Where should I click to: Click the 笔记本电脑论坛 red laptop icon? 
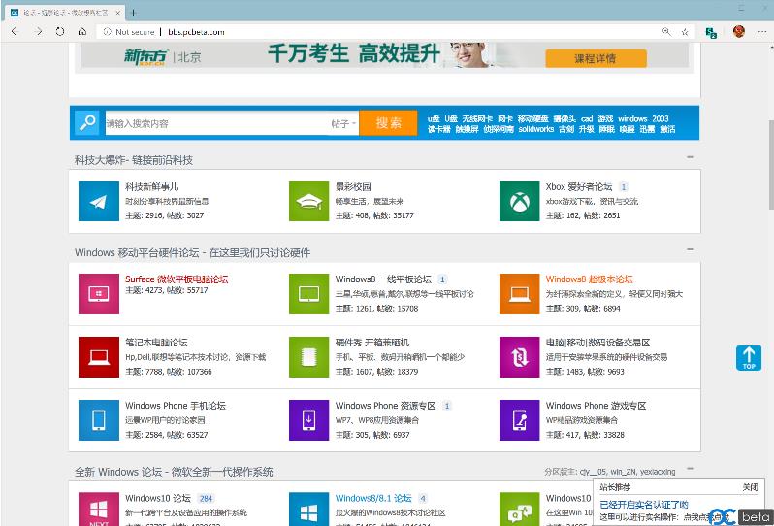click(98, 356)
